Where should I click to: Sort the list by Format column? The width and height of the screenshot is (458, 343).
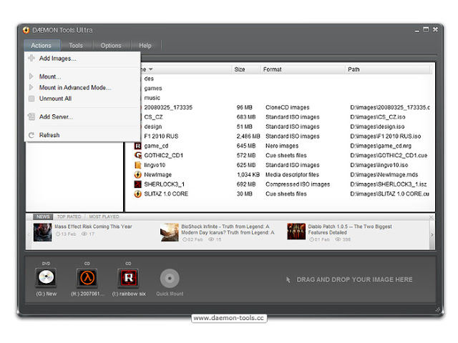coord(272,69)
